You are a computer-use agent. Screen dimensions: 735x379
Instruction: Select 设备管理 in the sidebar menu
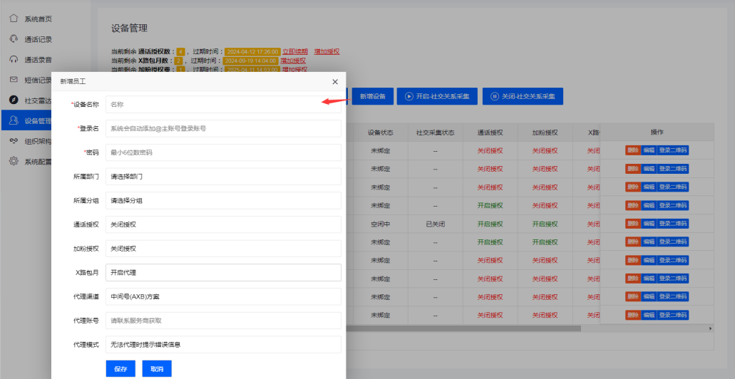[37, 120]
